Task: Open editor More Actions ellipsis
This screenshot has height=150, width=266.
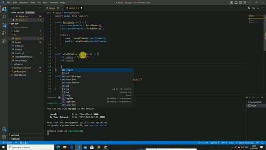Action: pyautogui.click(x=262, y=8)
